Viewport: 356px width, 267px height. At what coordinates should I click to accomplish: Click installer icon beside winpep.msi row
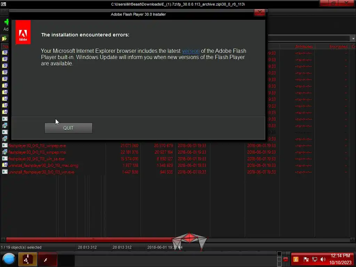click(x=5, y=152)
